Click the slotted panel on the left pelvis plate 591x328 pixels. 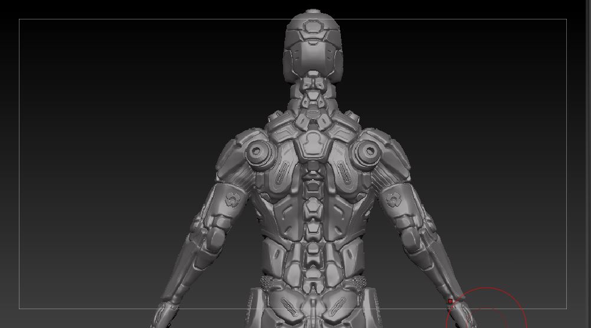tap(288, 306)
